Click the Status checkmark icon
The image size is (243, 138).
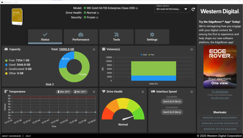45,34
